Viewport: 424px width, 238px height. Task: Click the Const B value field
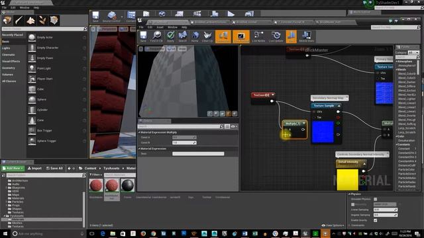coord(184,143)
